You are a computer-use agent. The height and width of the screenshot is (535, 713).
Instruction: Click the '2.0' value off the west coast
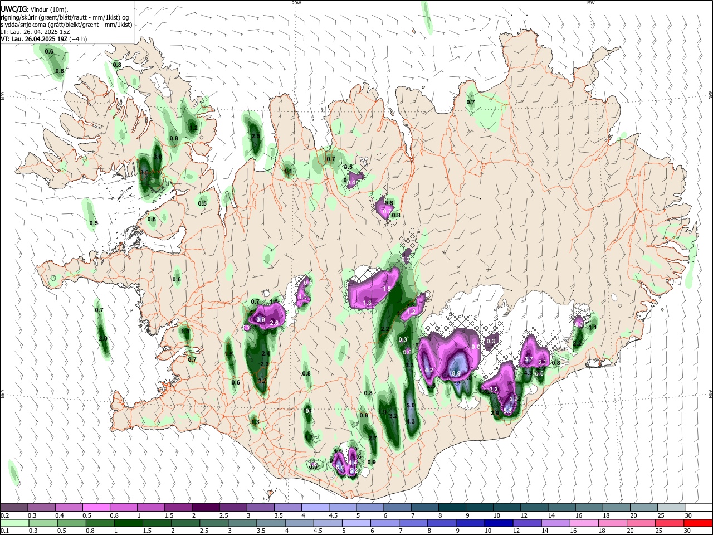pos(102,339)
